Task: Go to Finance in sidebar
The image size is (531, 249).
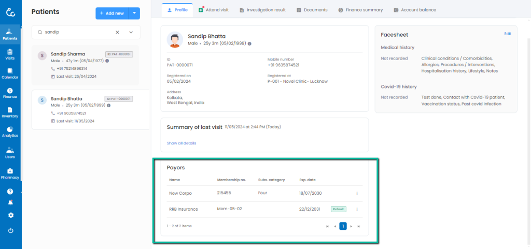Action: pyautogui.click(x=10, y=93)
